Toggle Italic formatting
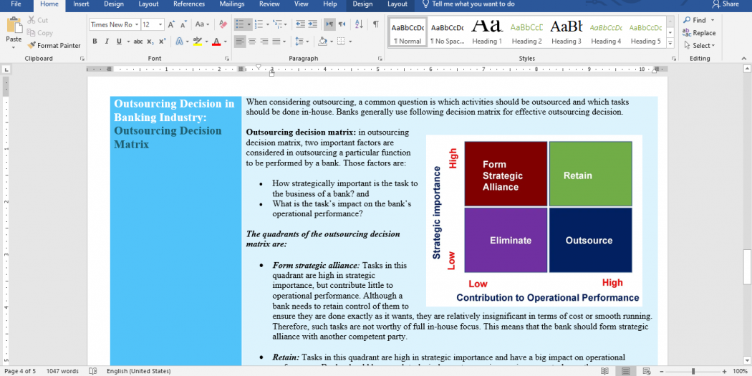This screenshot has height=376, width=752. point(107,42)
